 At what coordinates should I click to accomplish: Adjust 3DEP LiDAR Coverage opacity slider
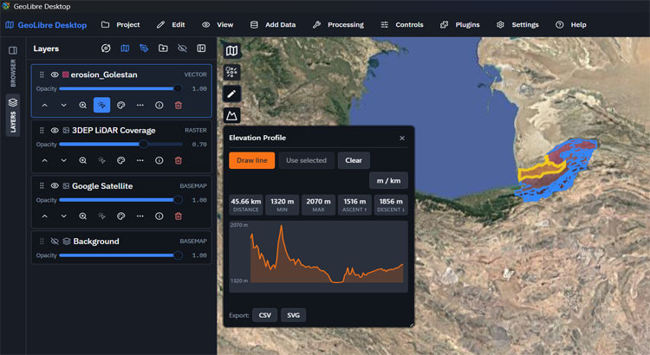[120, 144]
